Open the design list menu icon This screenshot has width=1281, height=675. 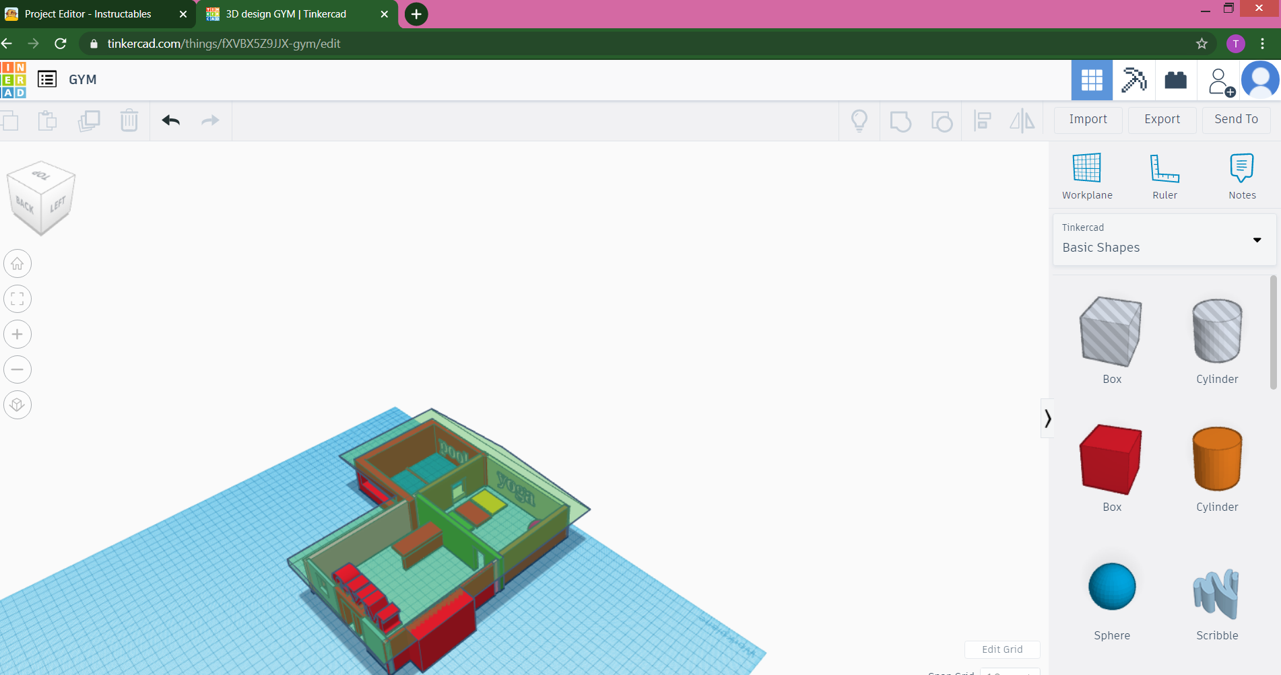pos(47,79)
